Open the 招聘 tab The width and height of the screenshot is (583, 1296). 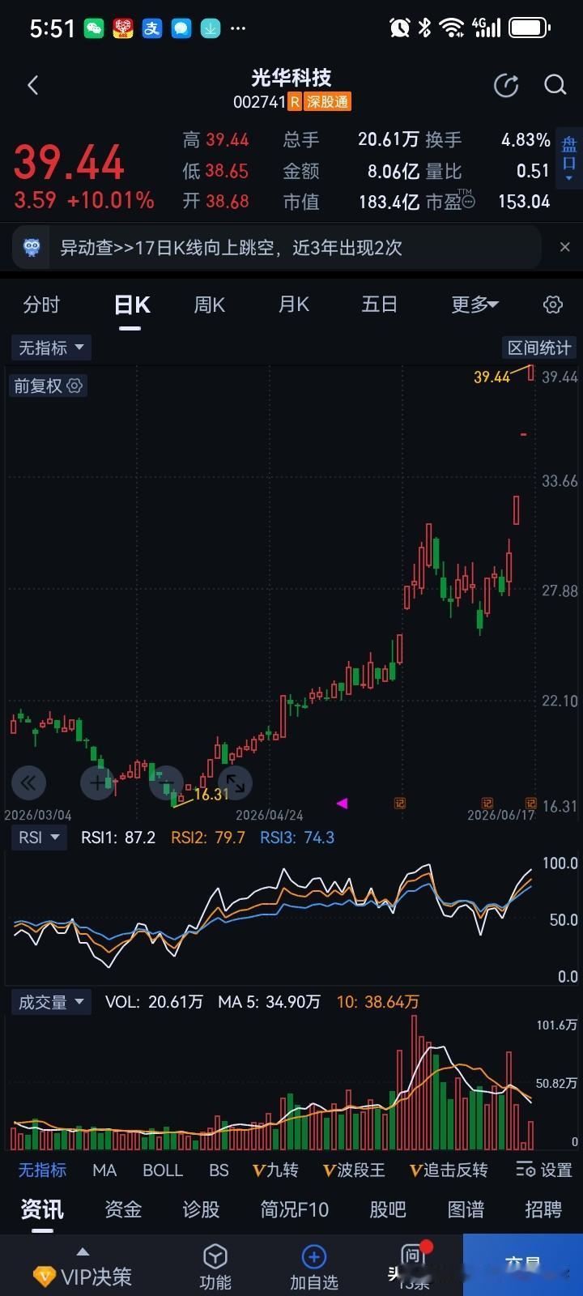543,1209
